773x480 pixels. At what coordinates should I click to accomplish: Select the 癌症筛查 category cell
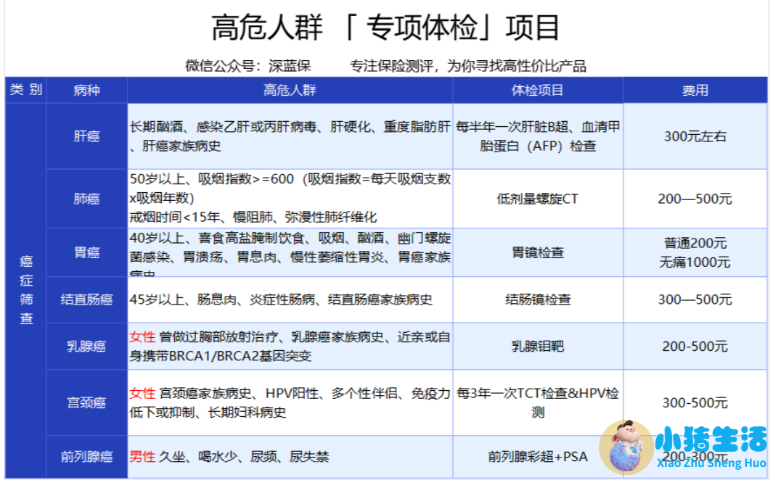(26, 291)
